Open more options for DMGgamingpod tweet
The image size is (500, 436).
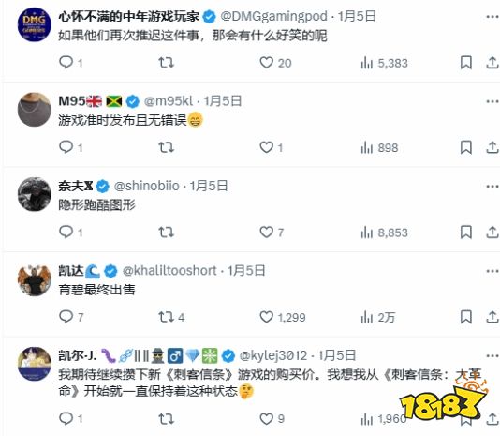click(492, 17)
